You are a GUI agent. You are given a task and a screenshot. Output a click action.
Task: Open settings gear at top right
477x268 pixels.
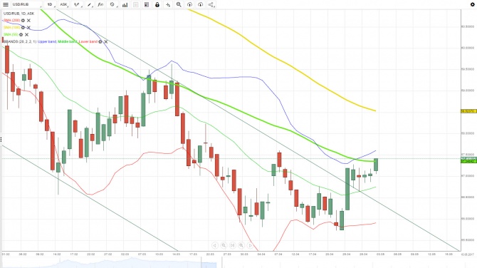pos(473,4)
